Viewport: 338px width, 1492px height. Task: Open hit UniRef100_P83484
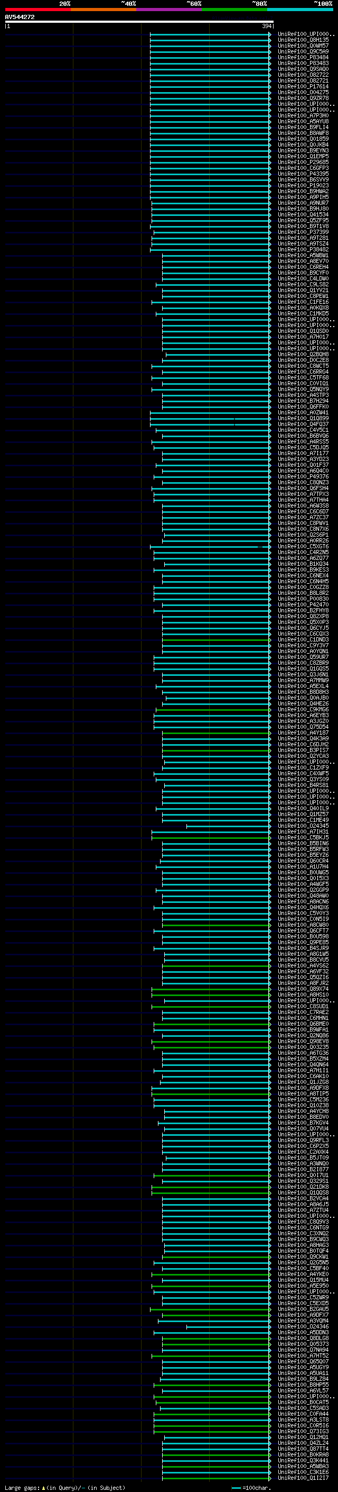point(303,57)
